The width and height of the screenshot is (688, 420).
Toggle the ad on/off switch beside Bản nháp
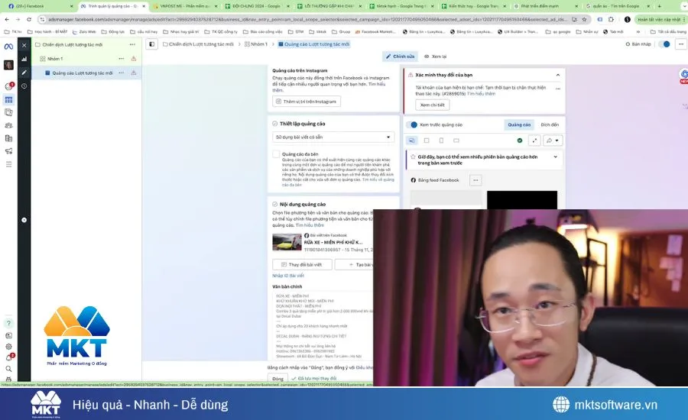point(665,44)
